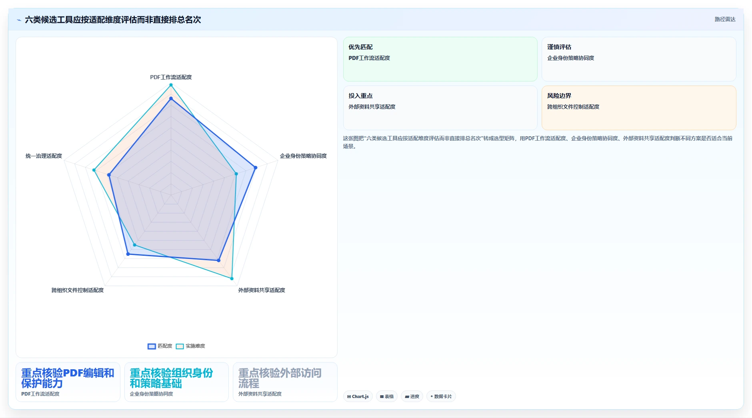Click the 重点核验组织身份和策略基础 summary card
This screenshot has width=752, height=418.
(x=176, y=382)
